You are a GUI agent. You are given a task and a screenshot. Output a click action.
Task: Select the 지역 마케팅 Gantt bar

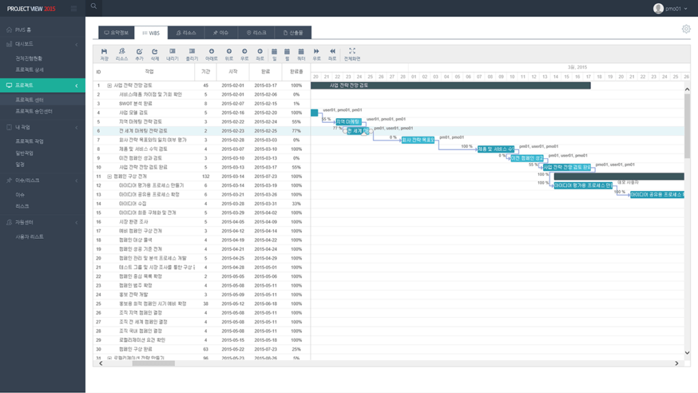[x=348, y=121]
